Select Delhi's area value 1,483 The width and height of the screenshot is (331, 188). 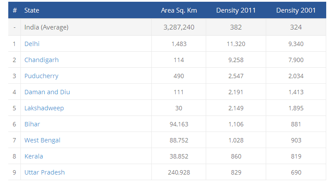point(179,44)
